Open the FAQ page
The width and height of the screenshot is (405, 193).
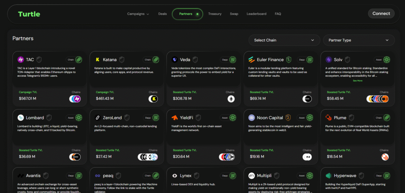[x=278, y=14]
